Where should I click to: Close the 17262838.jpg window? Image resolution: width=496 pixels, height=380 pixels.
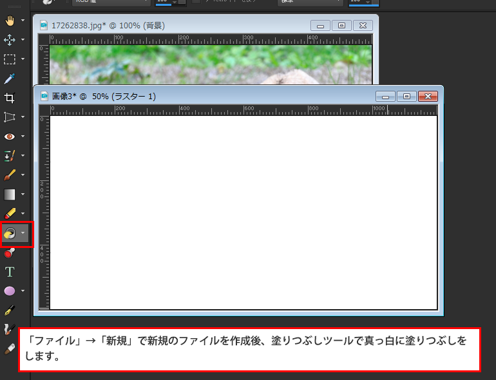pyautogui.click(x=363, y=26)
